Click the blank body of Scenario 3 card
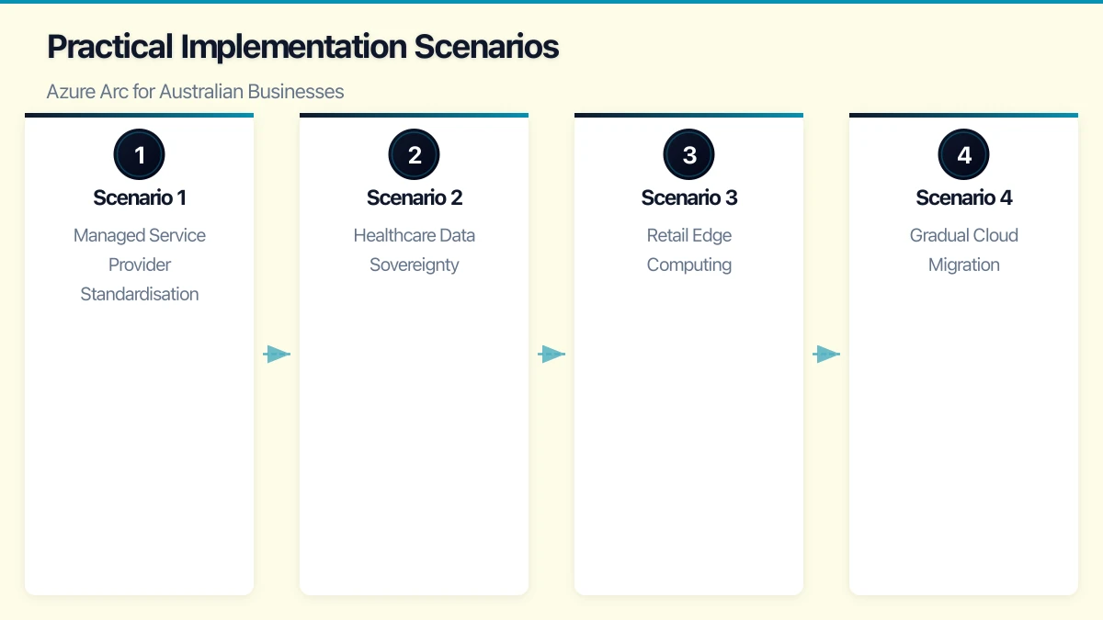Image resolution: width=1103 pixels, height=620 pixels. (x=689, y=441)
